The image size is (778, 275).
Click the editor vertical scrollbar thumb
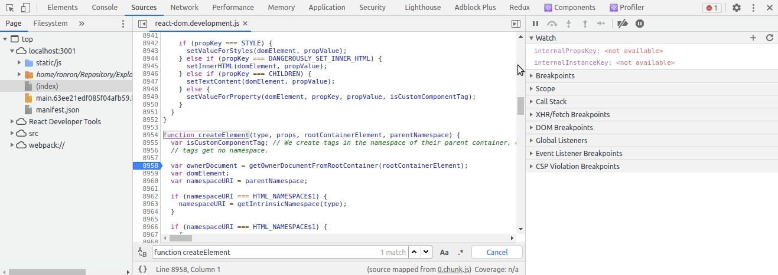520,106
